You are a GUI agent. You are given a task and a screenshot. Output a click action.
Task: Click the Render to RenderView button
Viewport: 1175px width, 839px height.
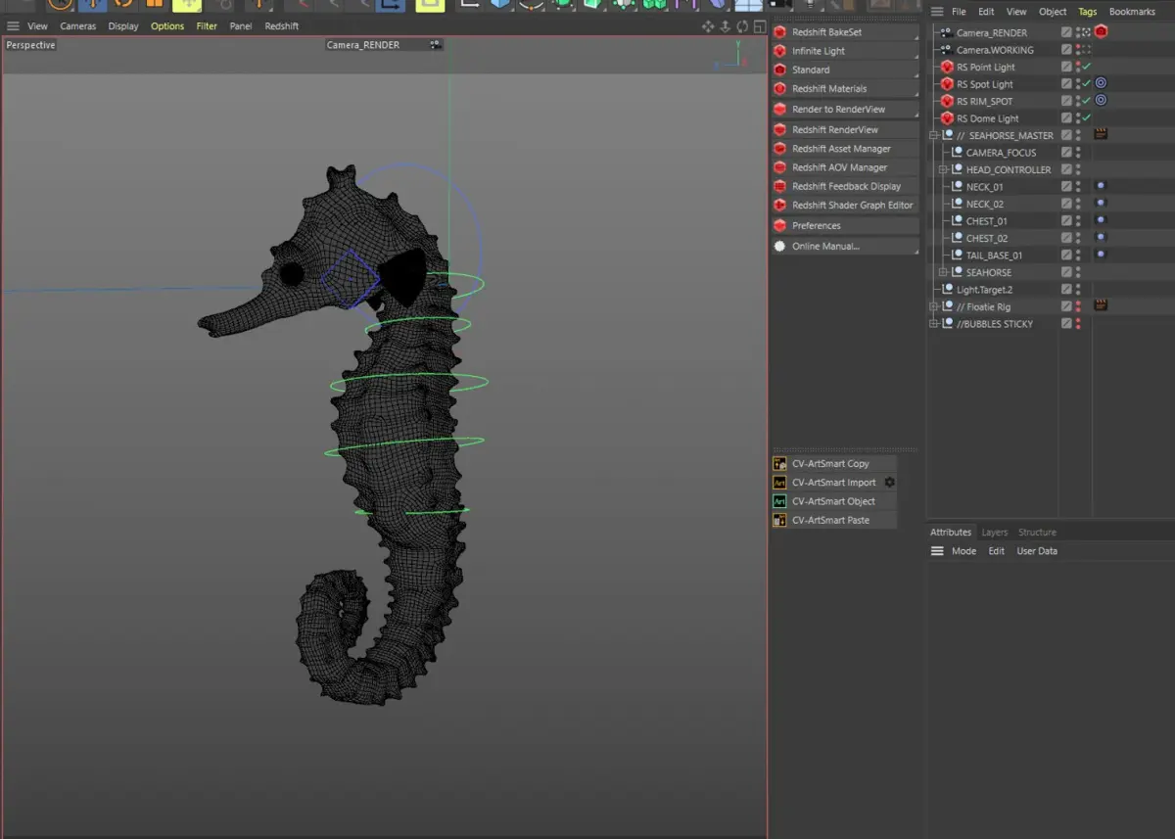tap(845, 110)
